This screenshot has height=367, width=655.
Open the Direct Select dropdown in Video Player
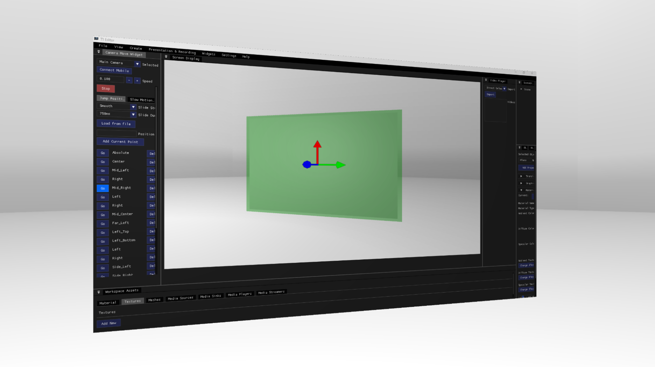(496, 88)
